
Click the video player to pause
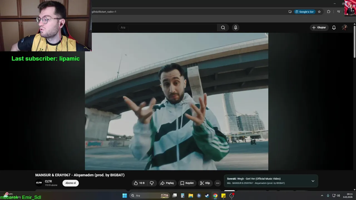177,101
